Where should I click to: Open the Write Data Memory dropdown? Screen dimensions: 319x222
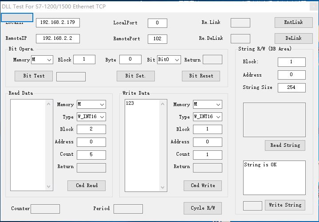(207, 104)
